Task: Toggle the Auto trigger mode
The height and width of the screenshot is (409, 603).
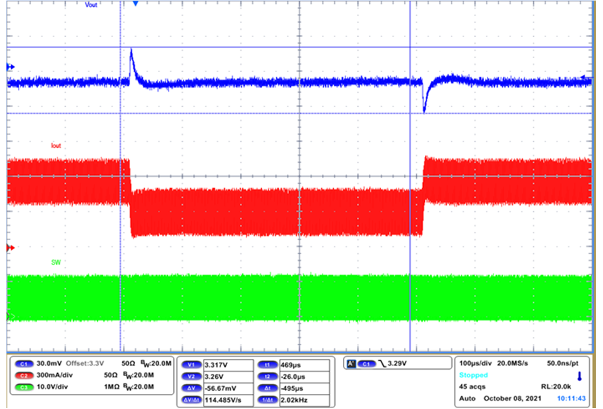Action: [x=467, y=398]
